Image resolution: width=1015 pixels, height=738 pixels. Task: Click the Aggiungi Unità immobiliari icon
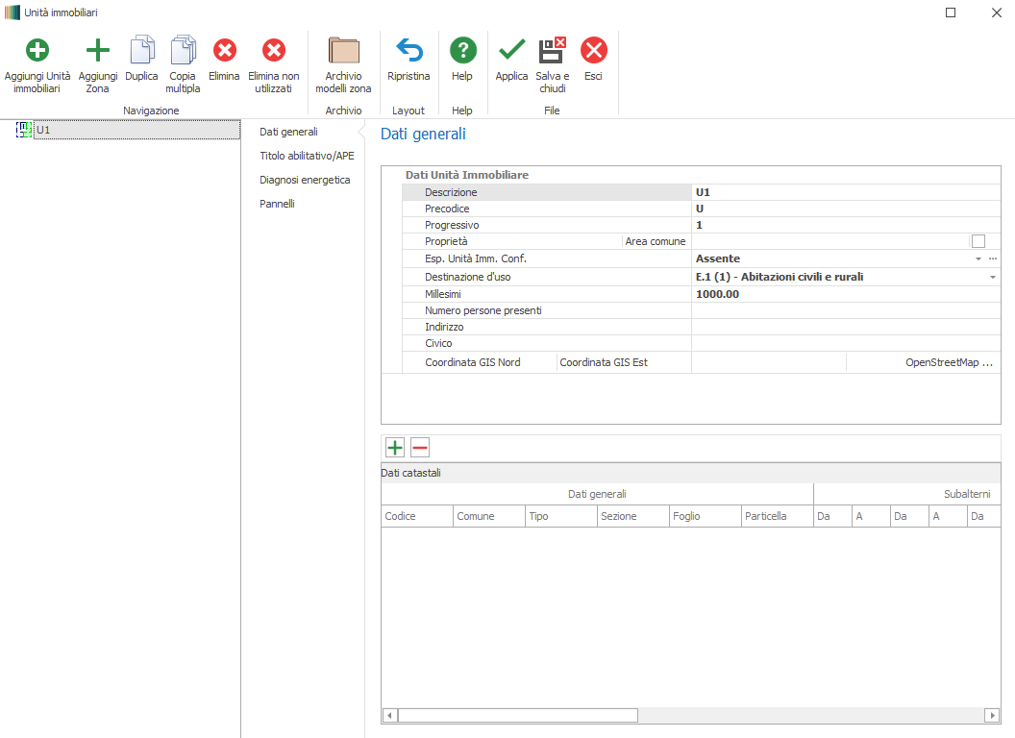pos(37,52)
